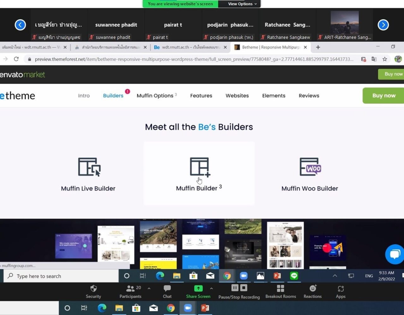Click the translate page icon in address bar

tap(374, 59)
